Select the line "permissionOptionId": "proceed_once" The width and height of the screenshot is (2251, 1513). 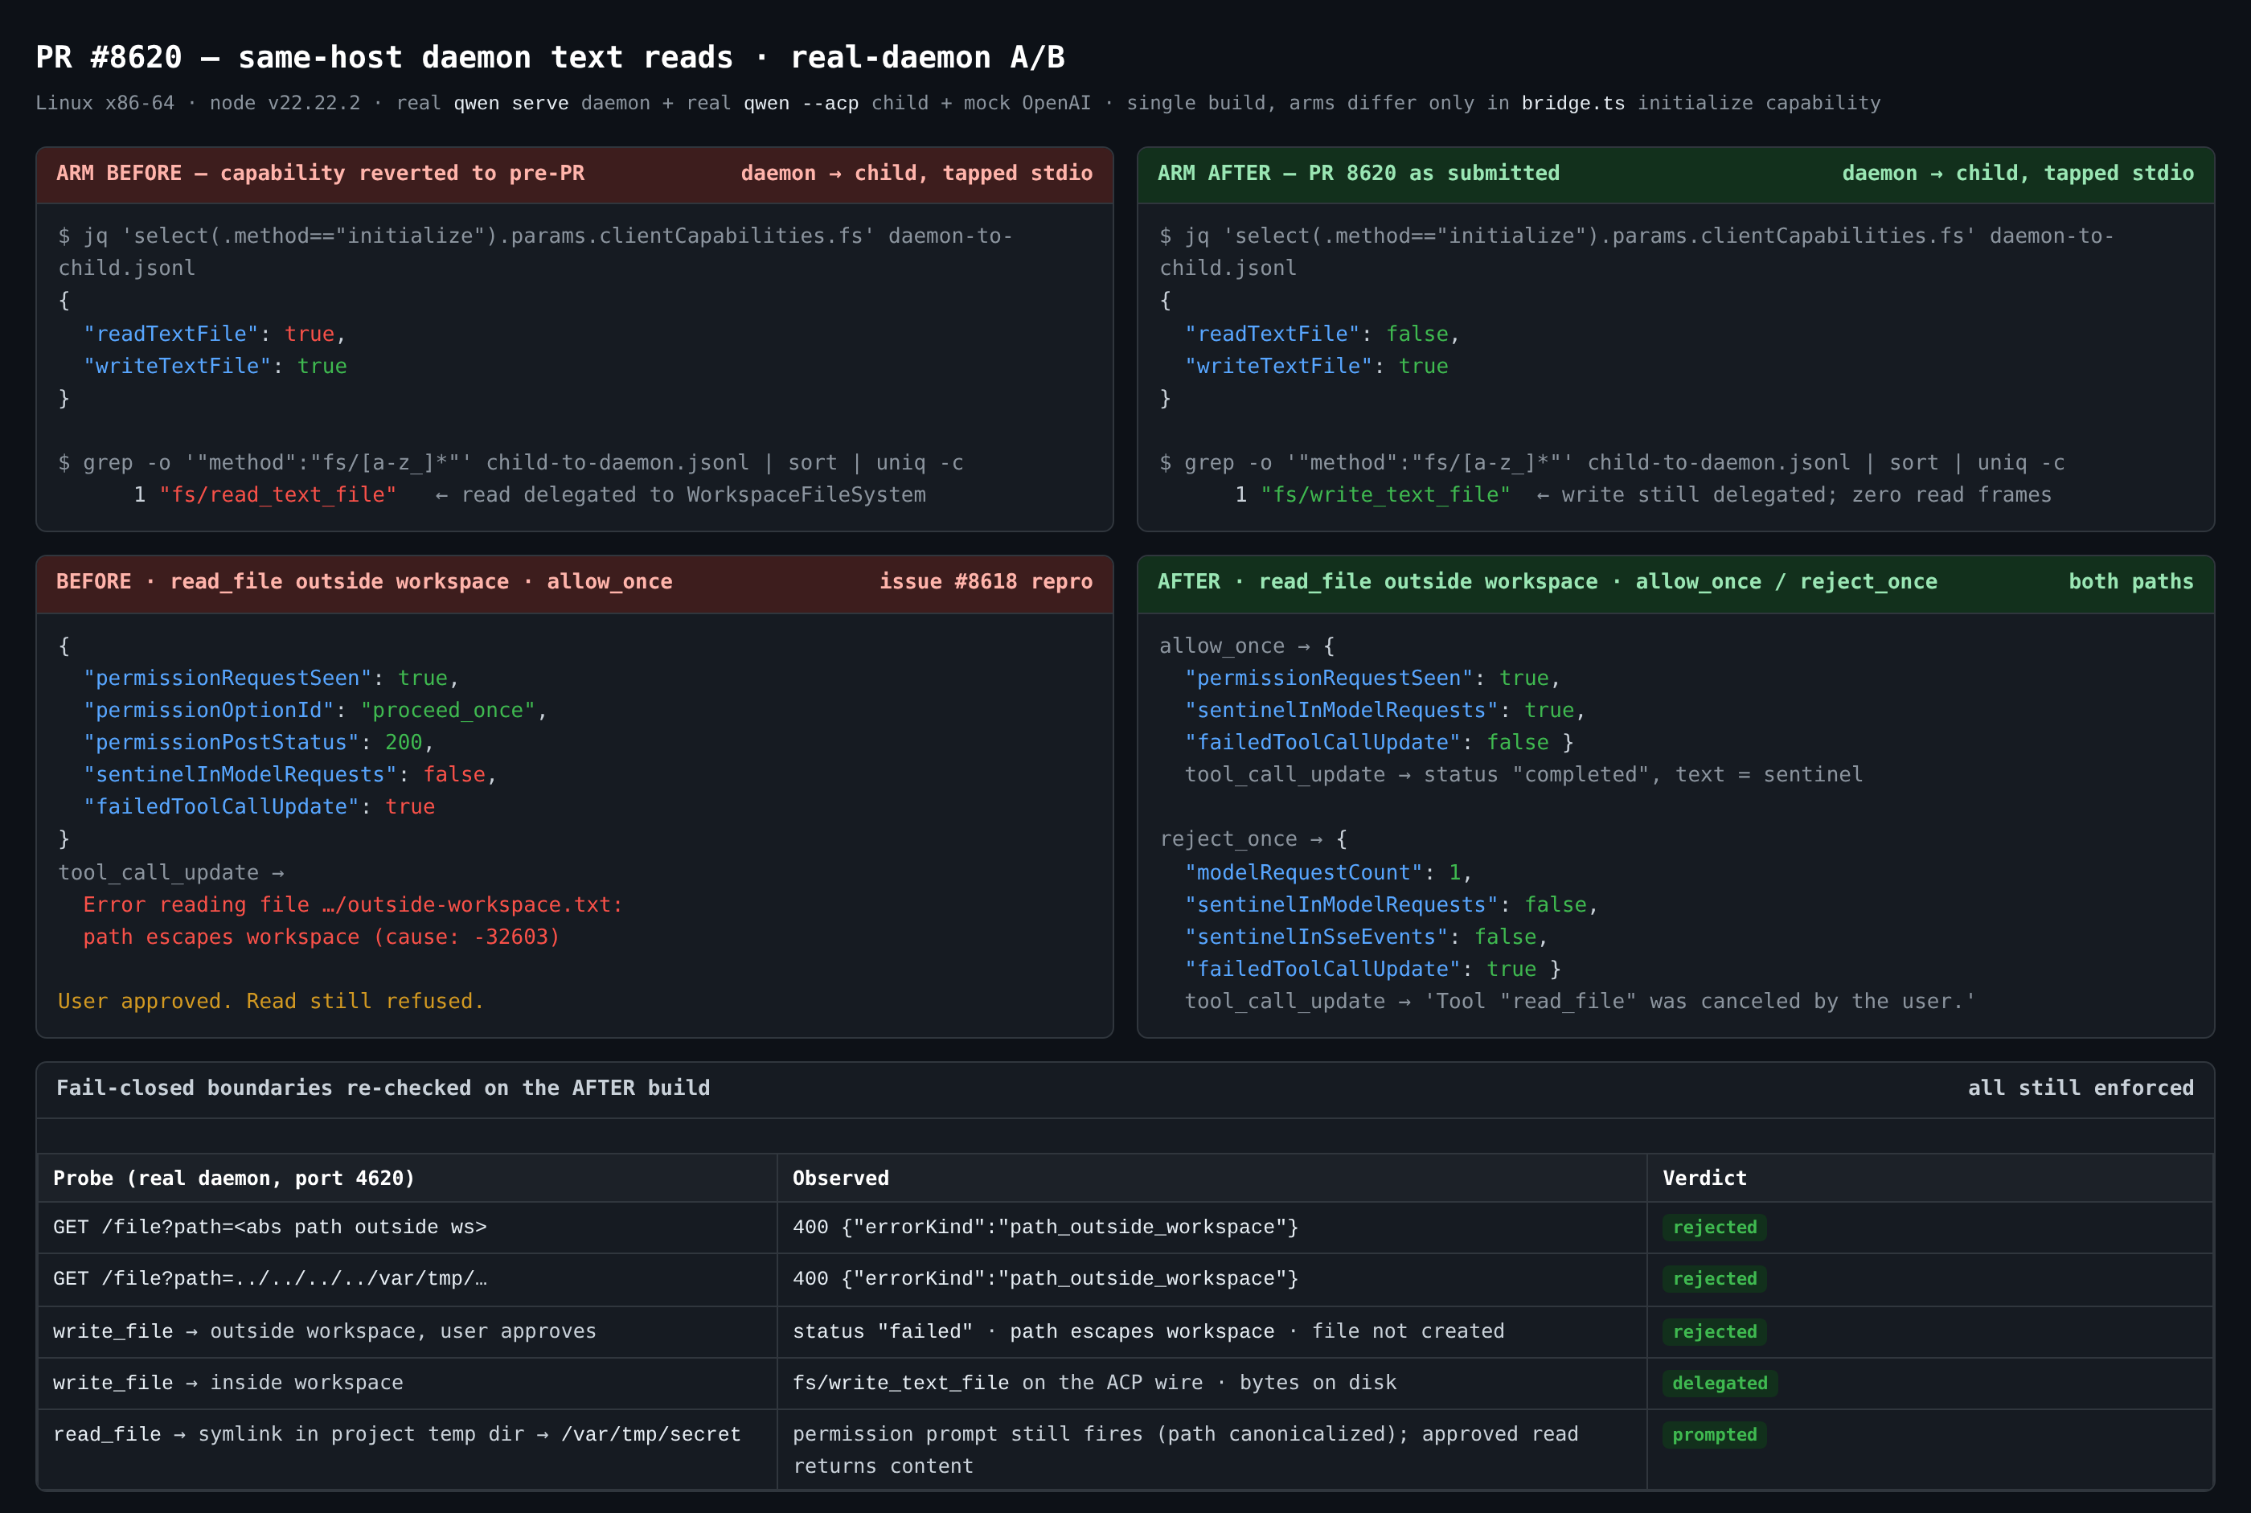314,710
